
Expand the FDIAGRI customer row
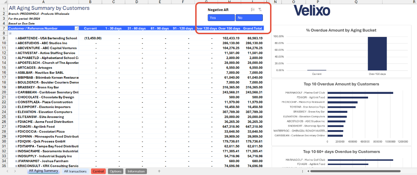tap(16, 127)
